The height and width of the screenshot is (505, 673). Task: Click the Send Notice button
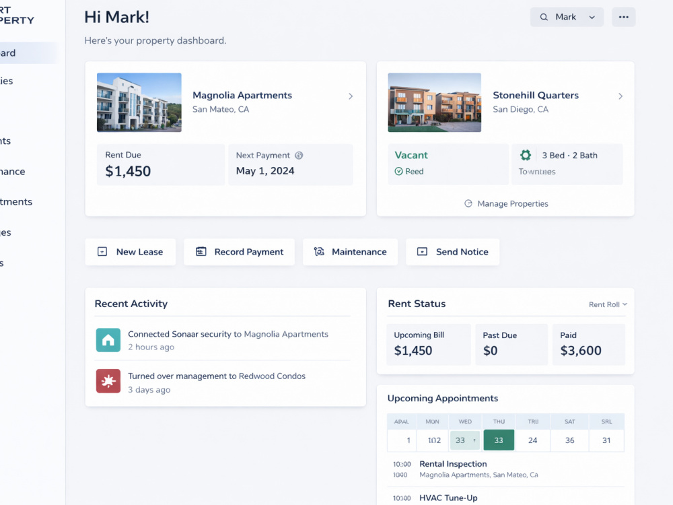pyautogui.click(x=453, y=252)
